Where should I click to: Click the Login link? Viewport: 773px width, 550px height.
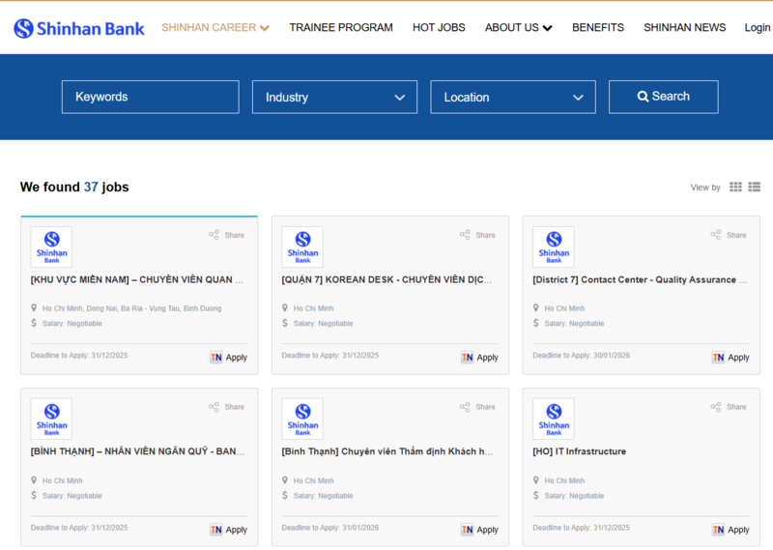758,28
